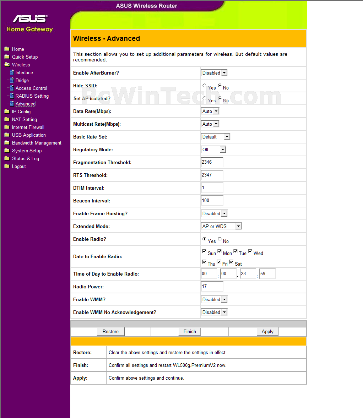Click the Restore button
This screenshot has height=418, width=363.
tap(110, 331)
